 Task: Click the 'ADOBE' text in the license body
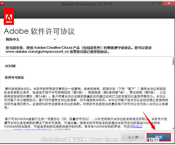click(10, 66)
